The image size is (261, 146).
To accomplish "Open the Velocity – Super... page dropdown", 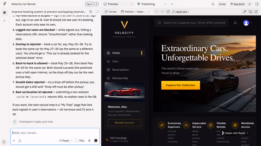I will click(135, 12).
